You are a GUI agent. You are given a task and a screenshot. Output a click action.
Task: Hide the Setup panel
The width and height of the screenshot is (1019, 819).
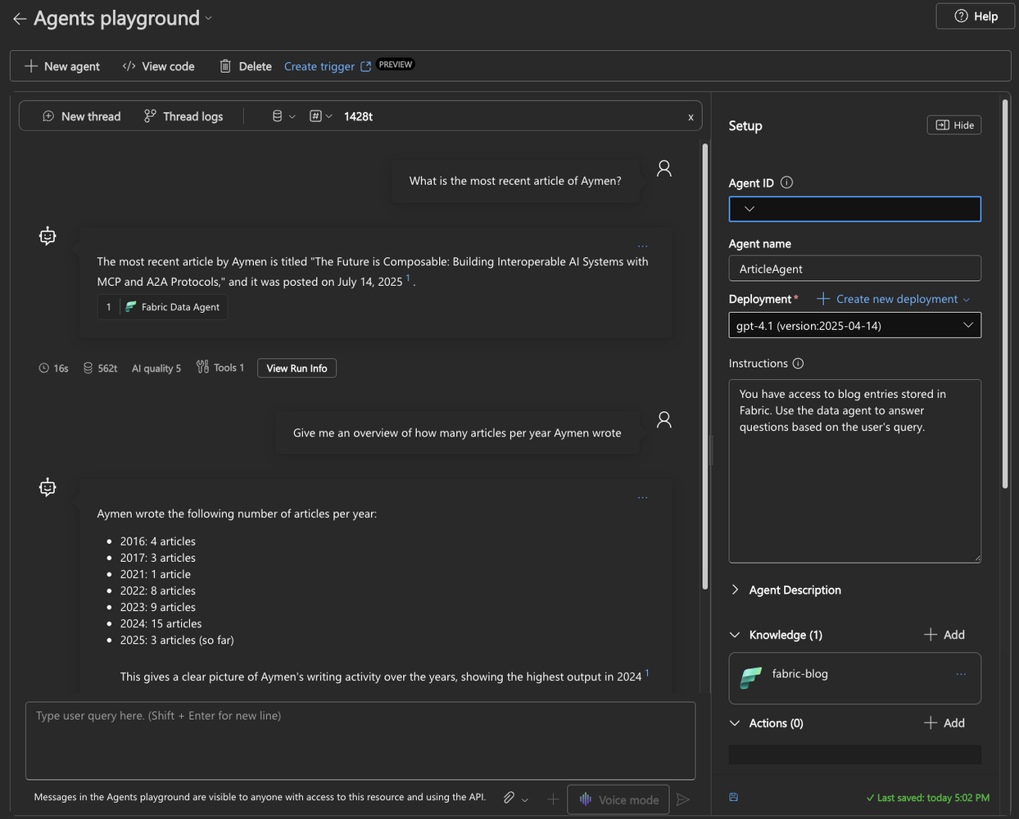point(953,124)
